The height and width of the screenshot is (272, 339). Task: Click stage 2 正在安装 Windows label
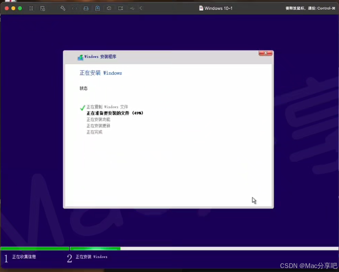point(91,257)
